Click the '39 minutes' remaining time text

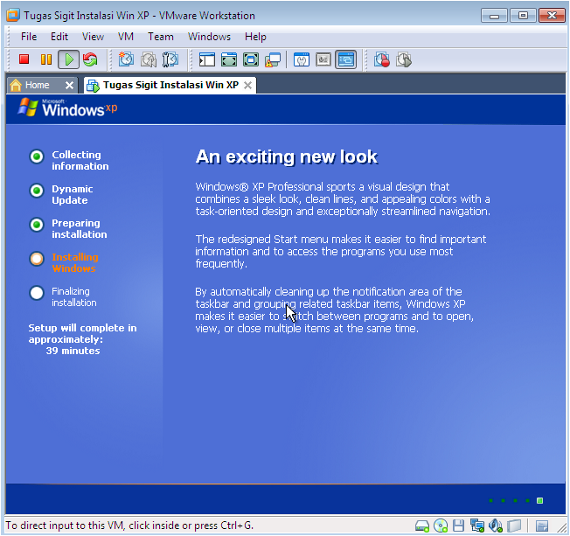(73, 351)
